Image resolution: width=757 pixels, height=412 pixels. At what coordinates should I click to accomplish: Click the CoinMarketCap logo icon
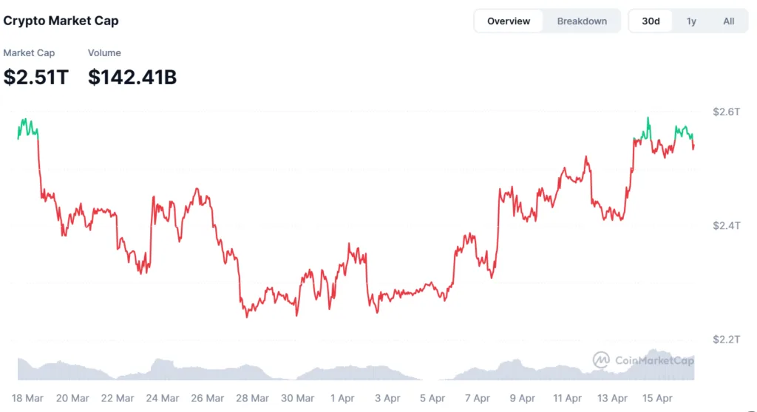[x=602, y=360]
